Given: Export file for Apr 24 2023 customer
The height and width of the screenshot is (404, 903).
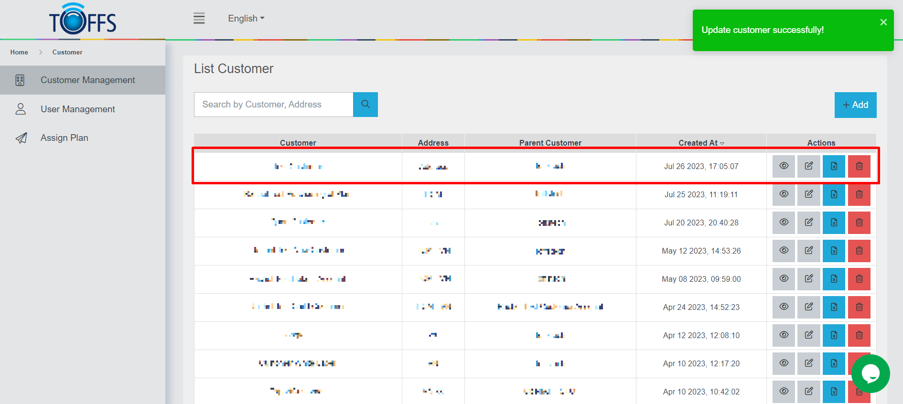Looking at the screenshot, I should tap(833, 307).
